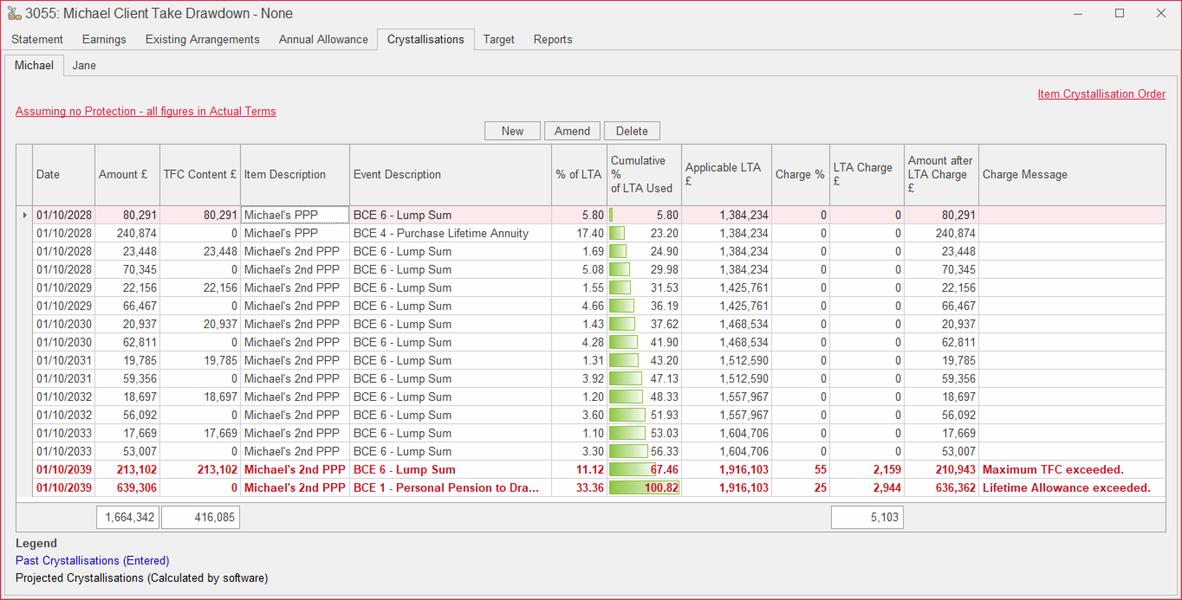Click the total LTA charge field 5,103
Viewport: 1182px width, 600px height.
[867, 517]
